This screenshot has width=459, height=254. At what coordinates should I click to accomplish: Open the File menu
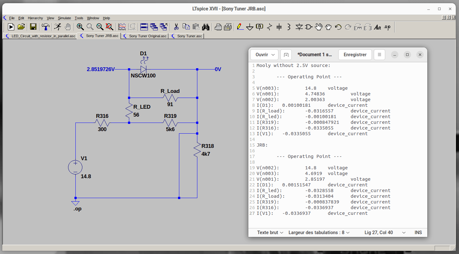click(x=12, y=18)
